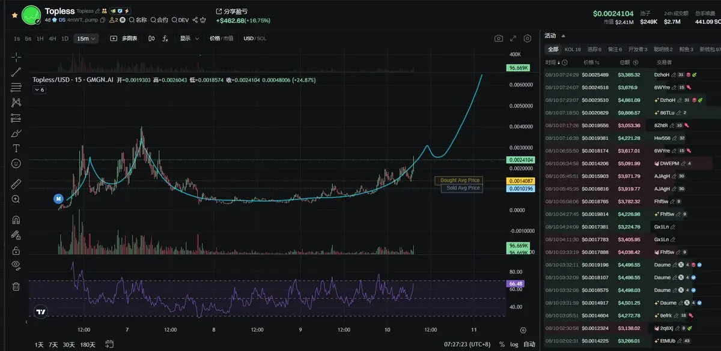Open the 显示 display dropdown
Screen dimensions: 721x351
(x=189, y=38)
